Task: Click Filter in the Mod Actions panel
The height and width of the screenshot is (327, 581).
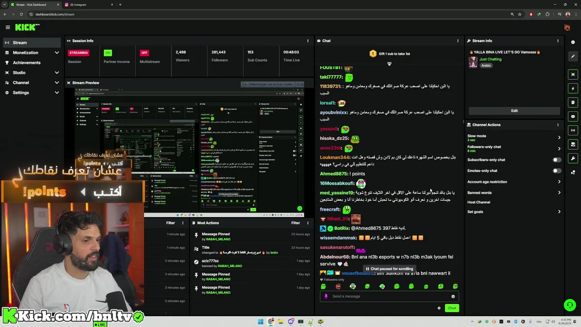Action: (x=295, y=223)
